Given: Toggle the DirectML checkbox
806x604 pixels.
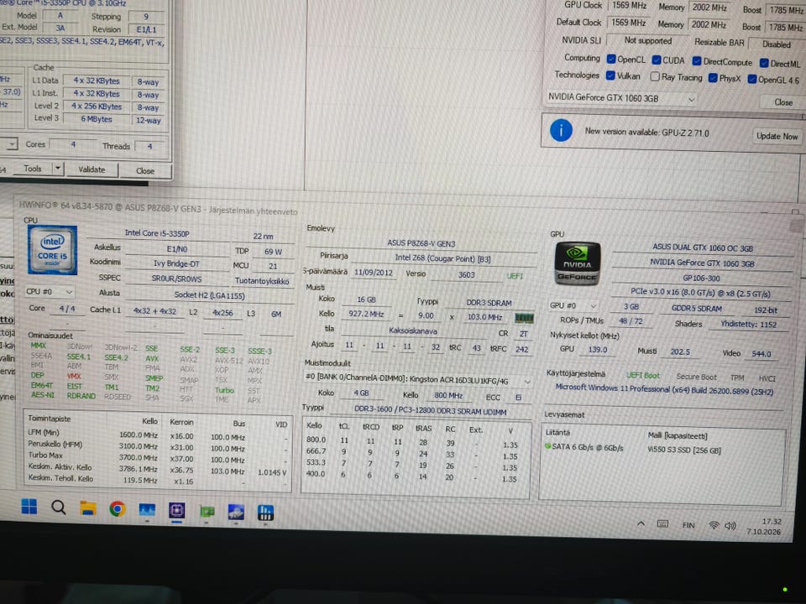Looking at the screenshot, I should [764, 63].
